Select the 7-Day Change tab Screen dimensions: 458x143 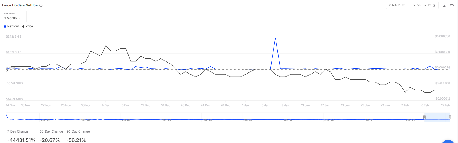tap(18, 131)
